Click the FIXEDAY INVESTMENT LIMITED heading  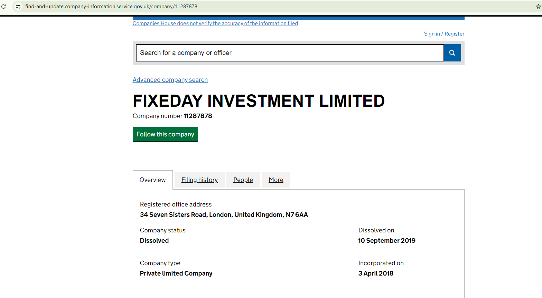259,101
